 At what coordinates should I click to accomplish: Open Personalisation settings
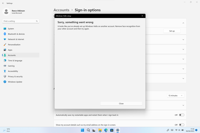(21, 45)
